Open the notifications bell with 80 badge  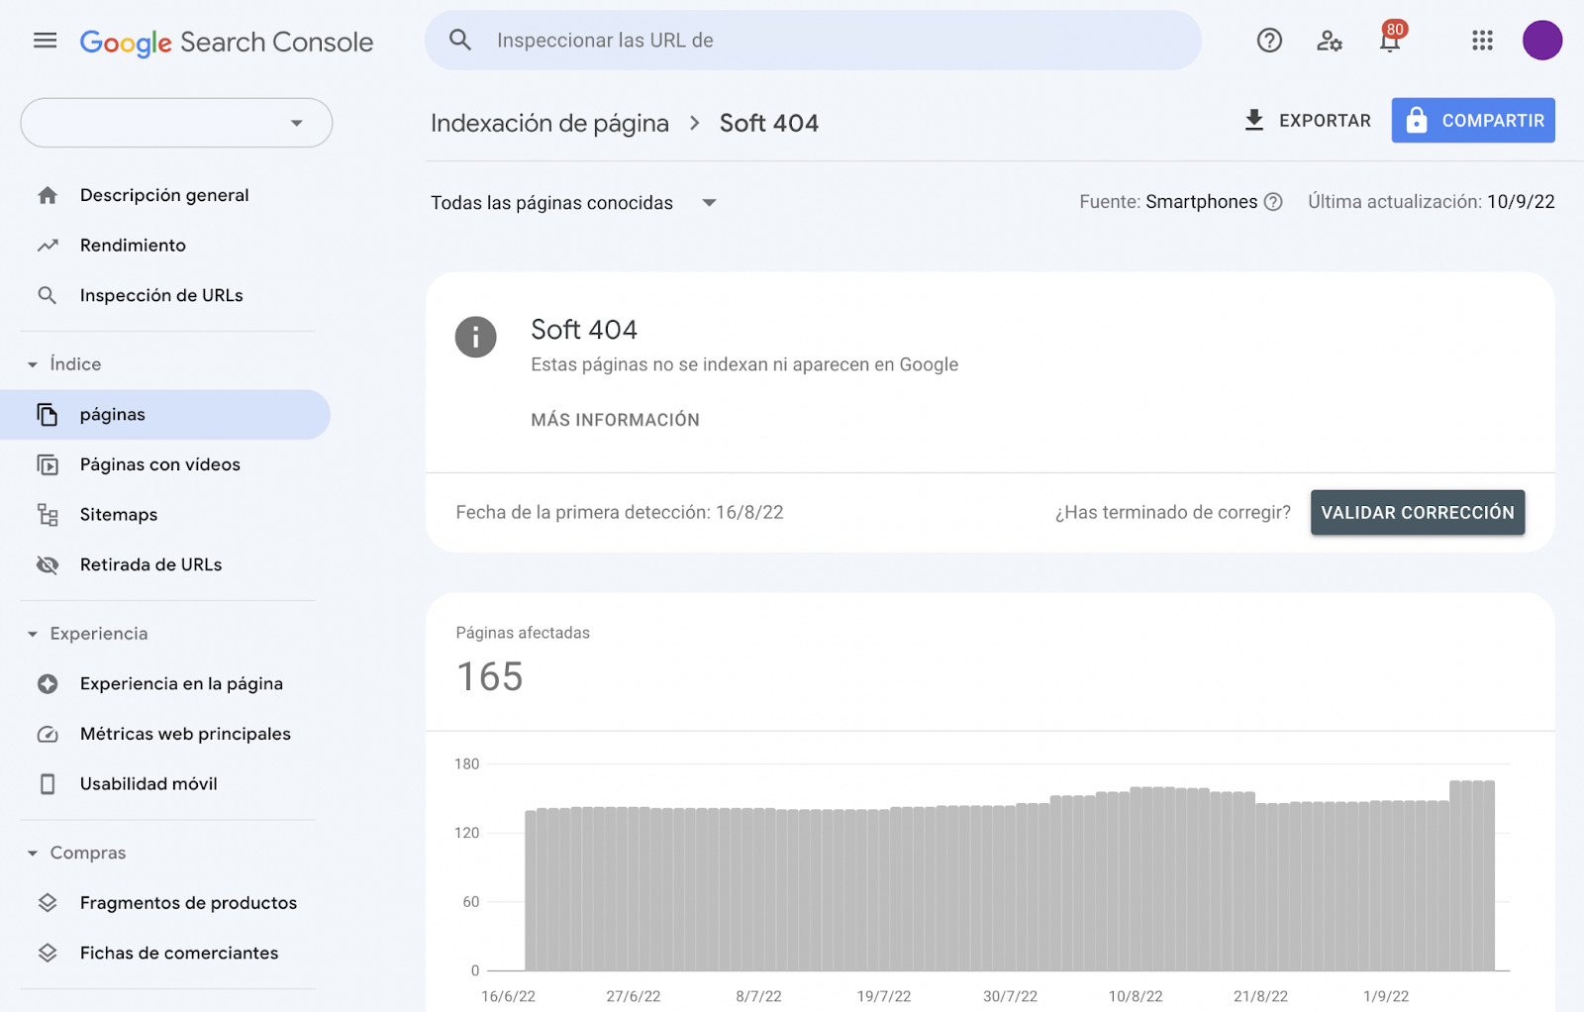[1390, 41]
